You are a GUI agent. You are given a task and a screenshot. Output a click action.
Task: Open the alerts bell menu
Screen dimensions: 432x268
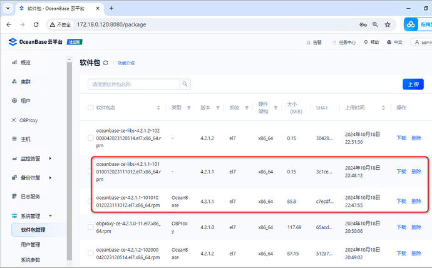tap(314, 43)
